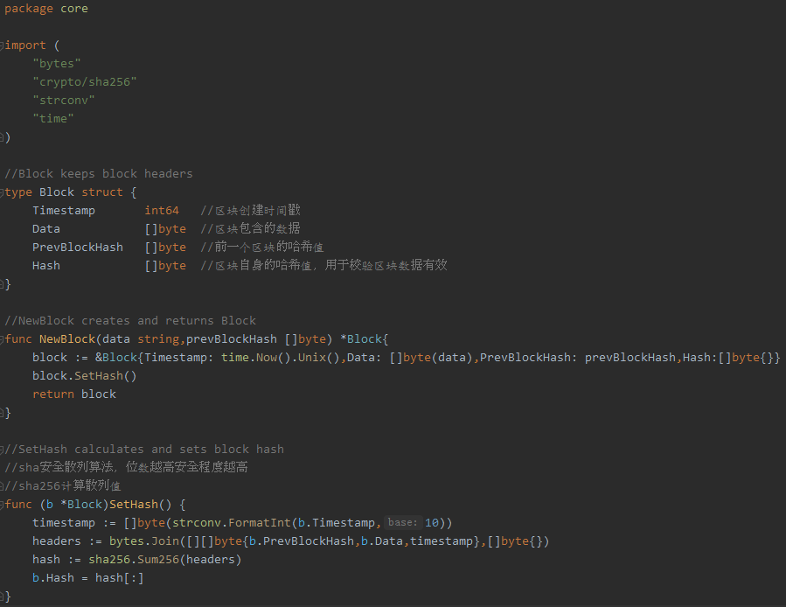Click the 'timestamp' variable declaration
786x607 pixels.
(64, 523)
